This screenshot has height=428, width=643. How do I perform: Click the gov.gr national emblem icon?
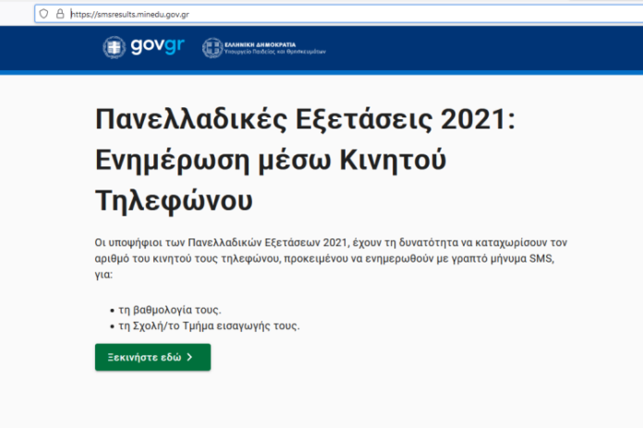[115, 47]
